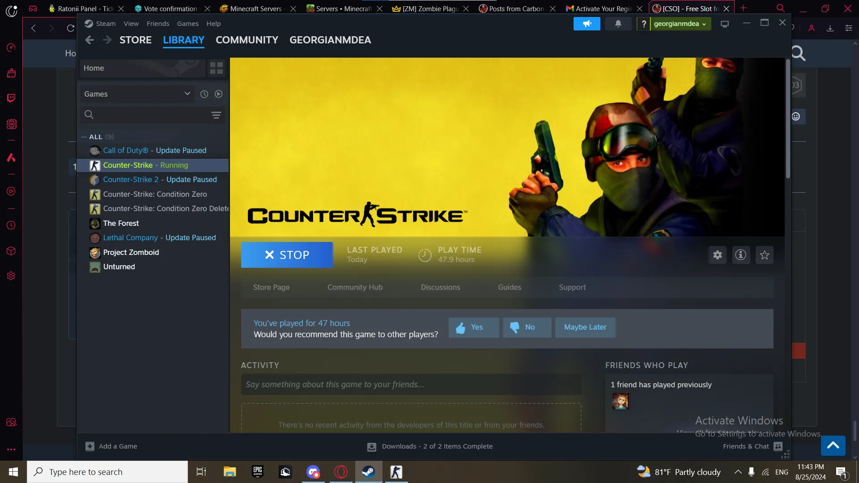
Task: Open the Help menu
Action: (213, 24)
